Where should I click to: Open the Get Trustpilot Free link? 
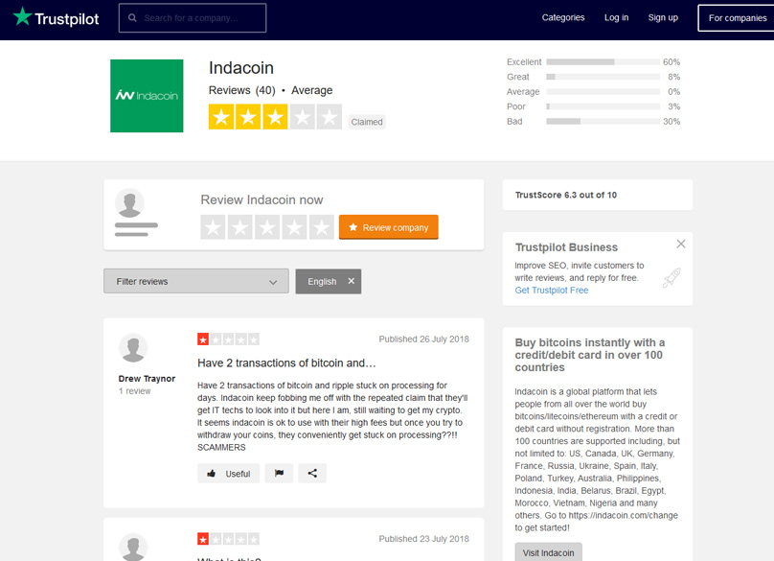pos(552,290)
